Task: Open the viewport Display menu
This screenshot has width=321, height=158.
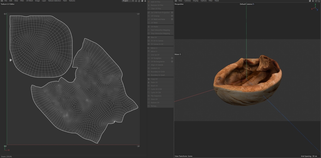Action: click(x=195, y=1)
